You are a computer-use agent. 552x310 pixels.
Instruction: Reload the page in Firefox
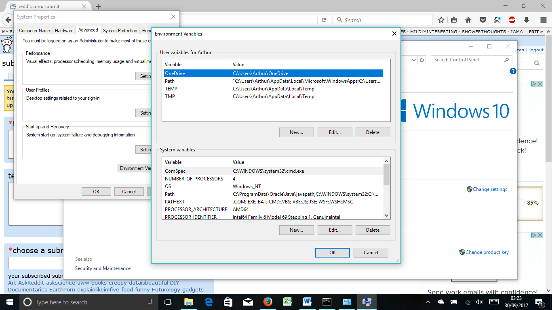(x=324, y=20)
